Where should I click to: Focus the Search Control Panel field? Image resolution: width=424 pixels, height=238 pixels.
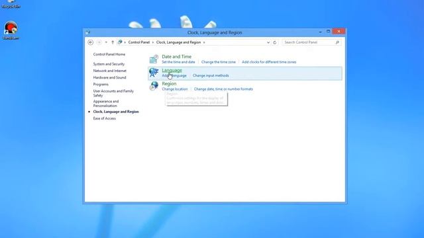coord(311,42)
